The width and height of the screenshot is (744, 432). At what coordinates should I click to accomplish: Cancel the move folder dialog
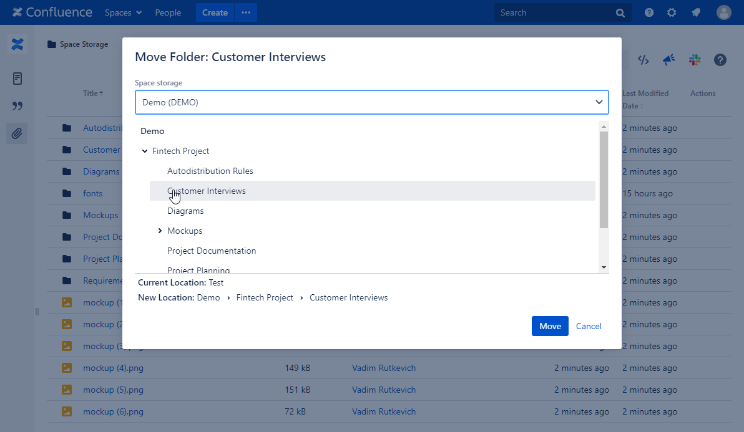[x=589, y=326]
